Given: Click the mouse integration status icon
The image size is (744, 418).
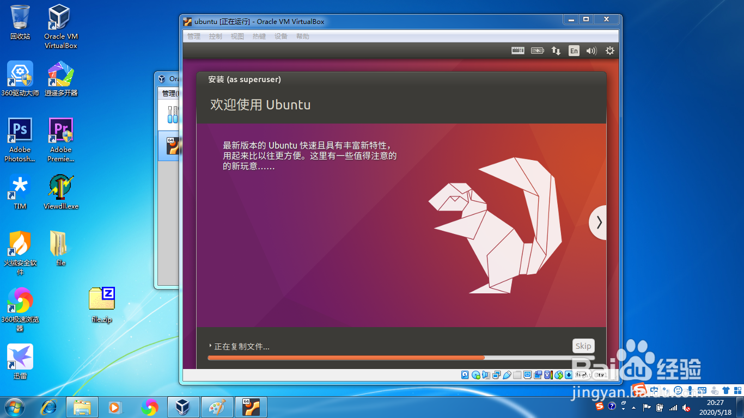Looking at the screenshot, I should pos(558,374).
